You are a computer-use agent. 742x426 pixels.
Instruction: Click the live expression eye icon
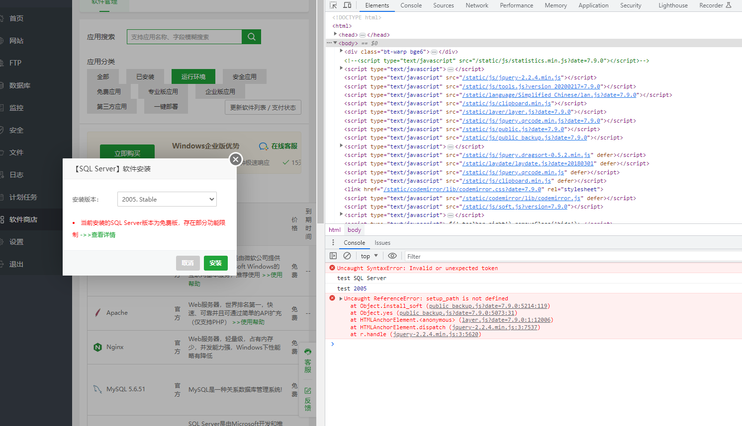[x=392, y=256]
